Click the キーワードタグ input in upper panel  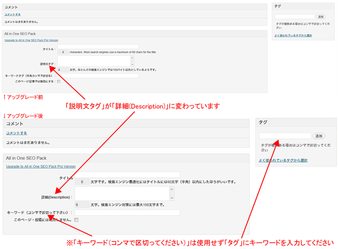[x=98, y=76]
